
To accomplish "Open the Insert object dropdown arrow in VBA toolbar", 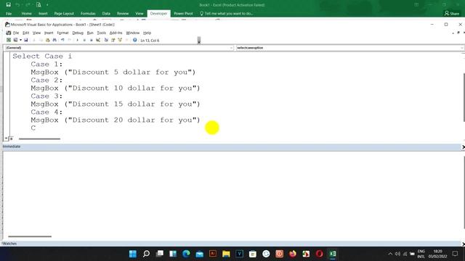I will point(20,40).
